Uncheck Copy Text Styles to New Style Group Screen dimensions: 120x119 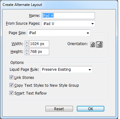11,85
